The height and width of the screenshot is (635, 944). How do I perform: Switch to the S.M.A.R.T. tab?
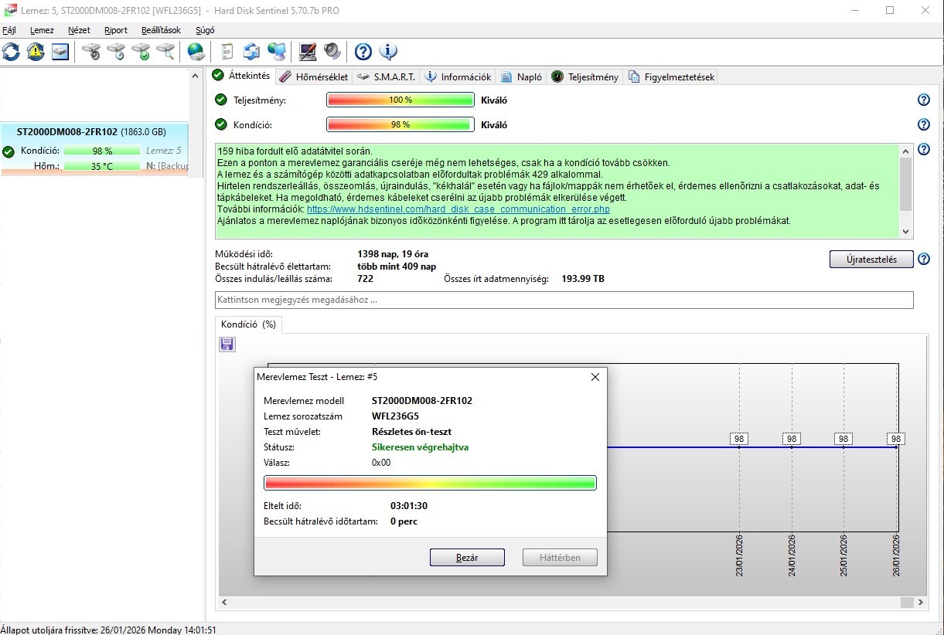click(x=386, y=76)
